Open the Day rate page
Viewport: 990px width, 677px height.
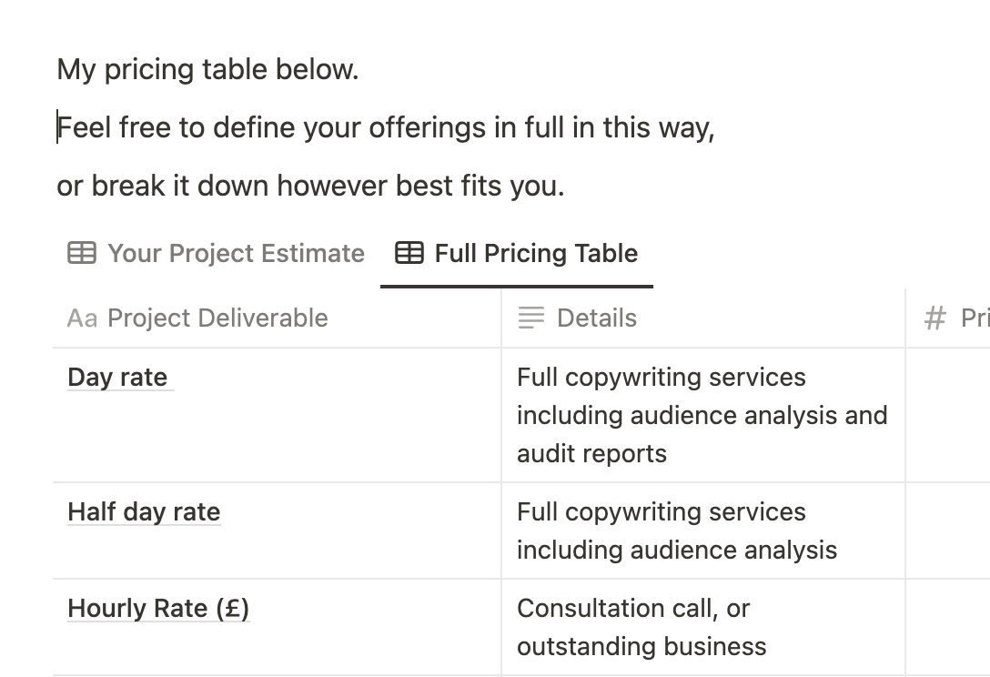pyautogui.click(x=118, y=378)
